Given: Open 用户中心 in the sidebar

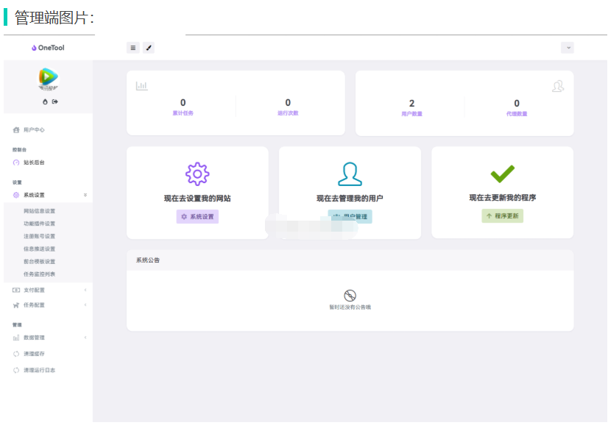Looking at the screenshot, I should tap(34, 129).
